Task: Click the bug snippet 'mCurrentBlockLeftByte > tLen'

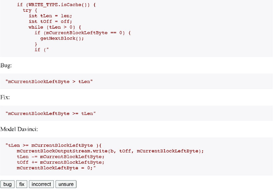Action: (49, 82)
